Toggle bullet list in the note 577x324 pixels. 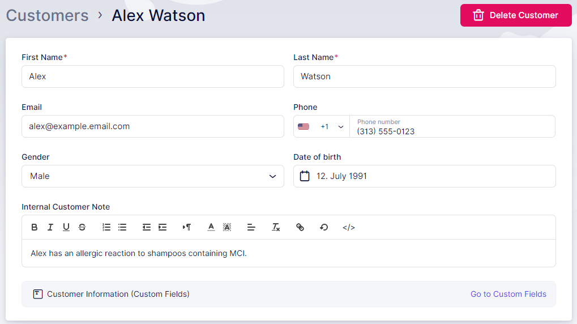click(x=122, y=227)
